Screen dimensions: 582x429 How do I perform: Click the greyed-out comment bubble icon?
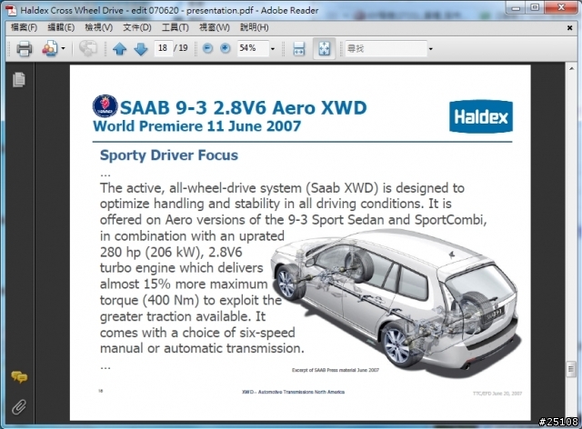87,48
